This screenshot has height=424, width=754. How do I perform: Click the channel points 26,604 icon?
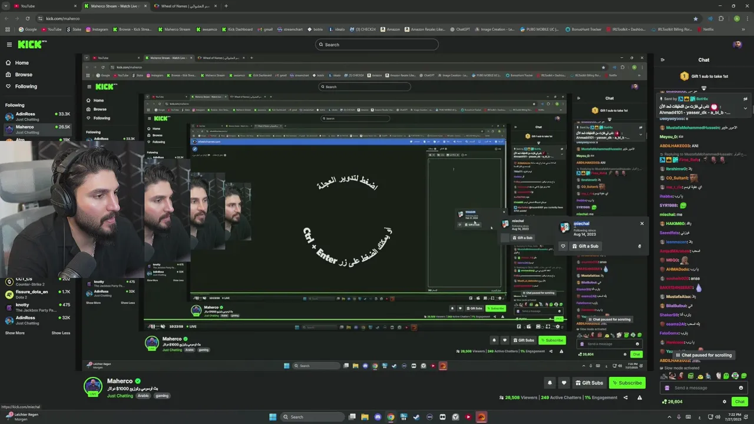pos(672,402)
